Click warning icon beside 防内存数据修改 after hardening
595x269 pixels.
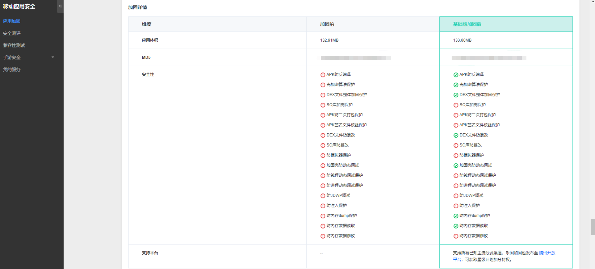coord(456,236)
